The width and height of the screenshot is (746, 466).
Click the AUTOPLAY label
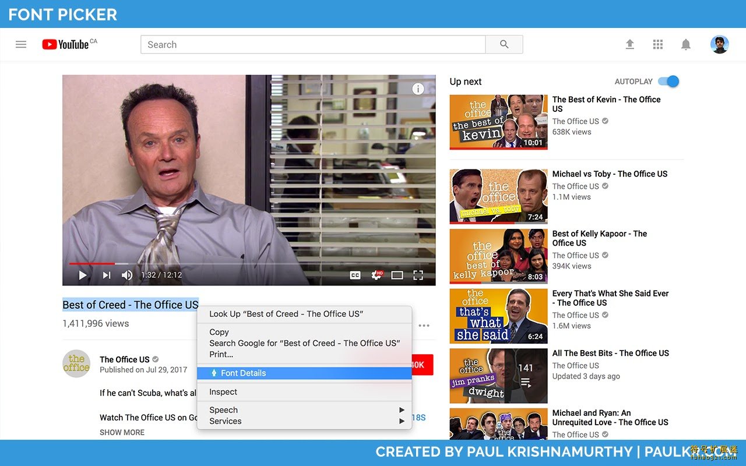point(634,82)
